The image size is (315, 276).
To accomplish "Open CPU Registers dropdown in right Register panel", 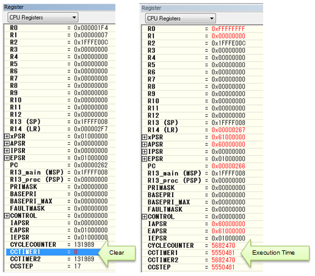I will click(181, 18).
